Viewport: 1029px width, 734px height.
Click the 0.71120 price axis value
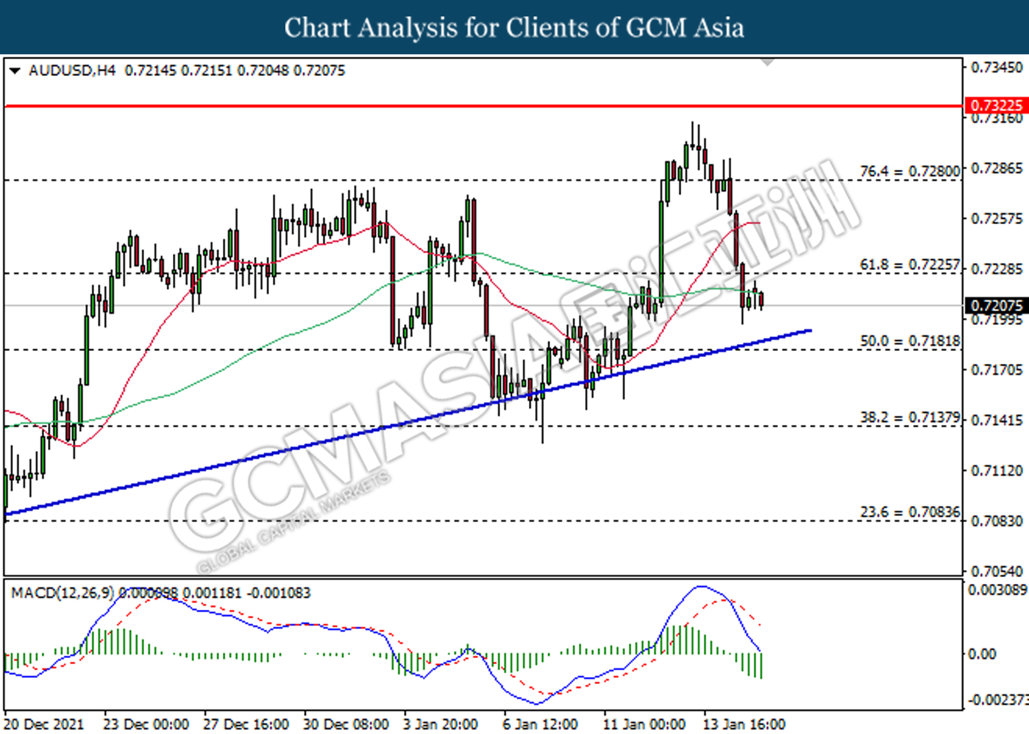click(997, 471)
